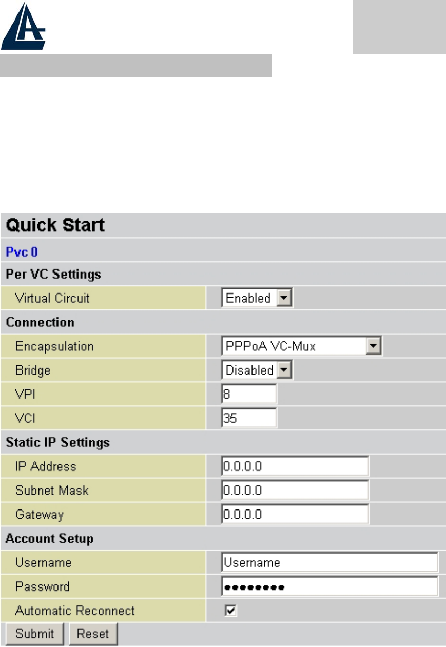
Task: Open the Virtual Circuit dropdown
Action: (x=284, y=298)
